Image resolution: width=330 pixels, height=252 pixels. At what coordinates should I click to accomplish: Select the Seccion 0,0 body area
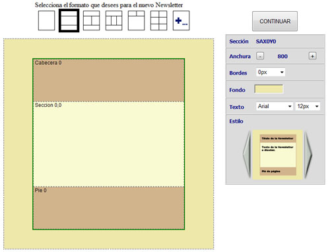pyautogui.click(x=109, y=144)
